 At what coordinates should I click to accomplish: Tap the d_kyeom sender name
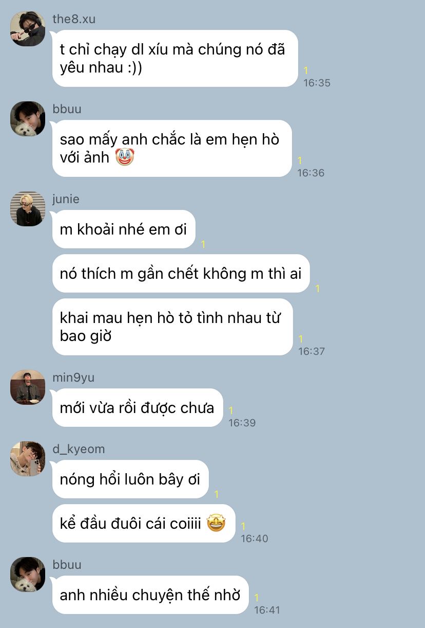79,449
